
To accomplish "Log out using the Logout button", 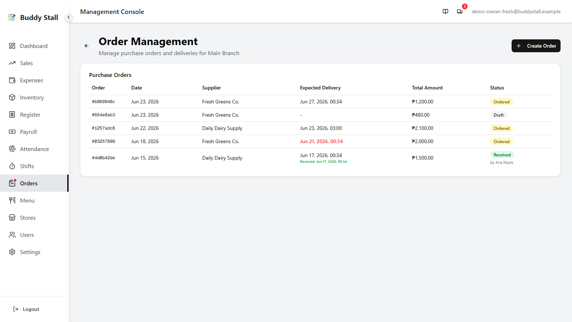I will 26,309.
